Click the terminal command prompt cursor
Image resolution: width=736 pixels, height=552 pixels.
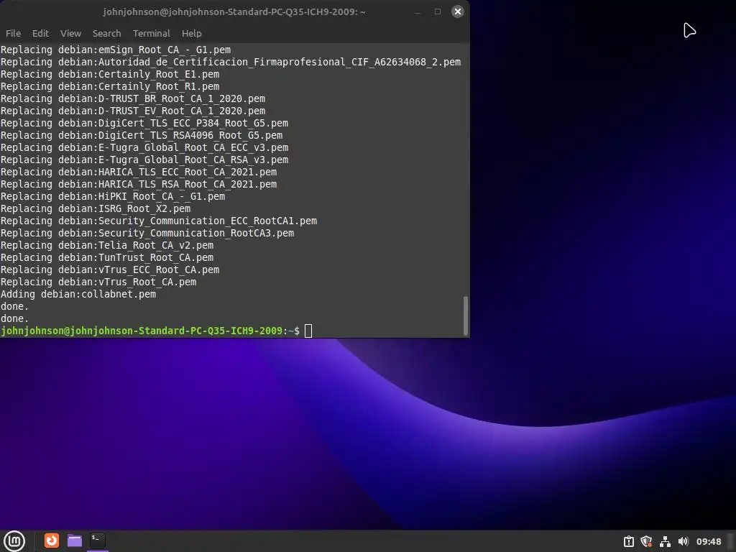tap(308, 331)
